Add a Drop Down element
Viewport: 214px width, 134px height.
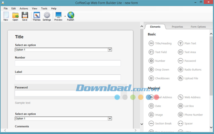[x=159, y=70]
